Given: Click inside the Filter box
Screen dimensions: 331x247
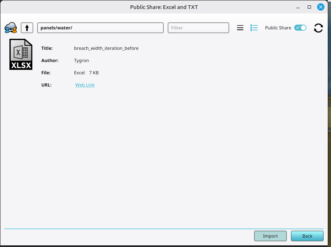Looking at the screenshot, I should (198, 27).
